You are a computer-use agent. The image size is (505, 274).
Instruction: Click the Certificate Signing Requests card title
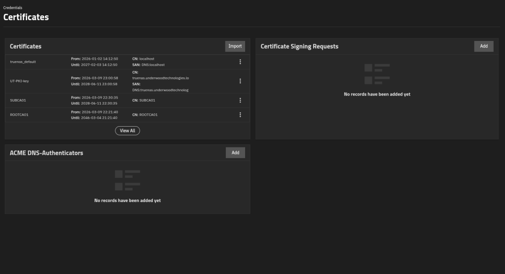coord(299,46)
